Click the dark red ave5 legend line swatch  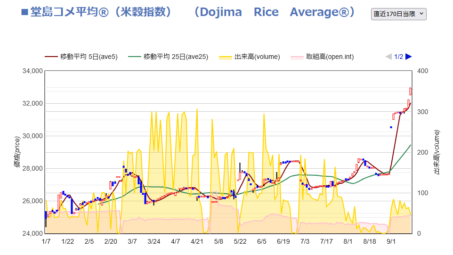[x=51, y=57]
